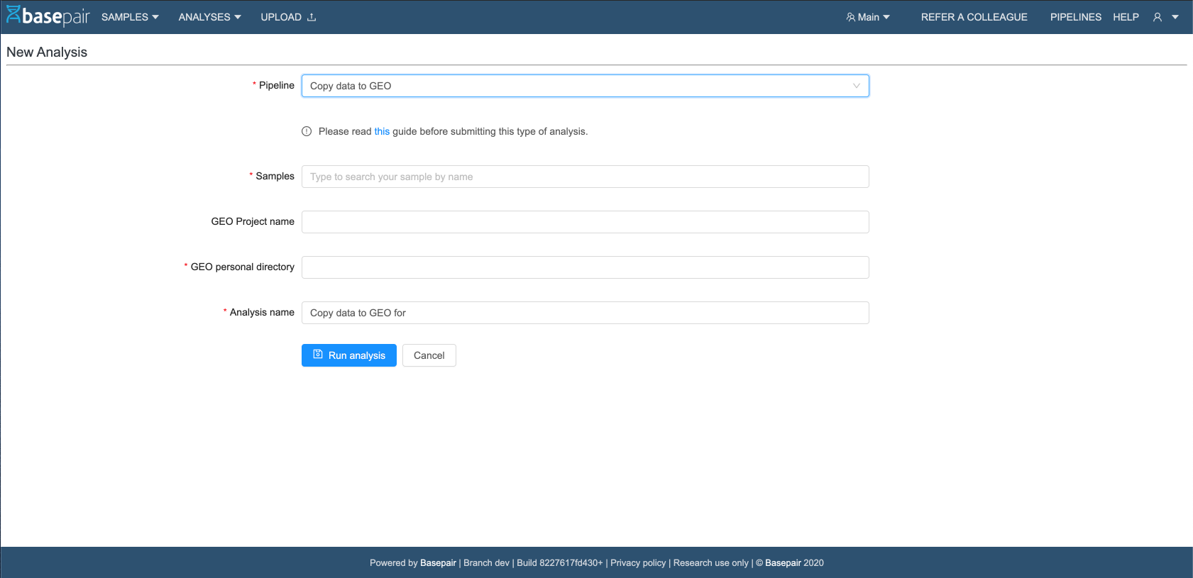Screen dimensions: 1193x578
Task: Click the Basepair logo
Action: pyautogui.click(x=48, y=16)
